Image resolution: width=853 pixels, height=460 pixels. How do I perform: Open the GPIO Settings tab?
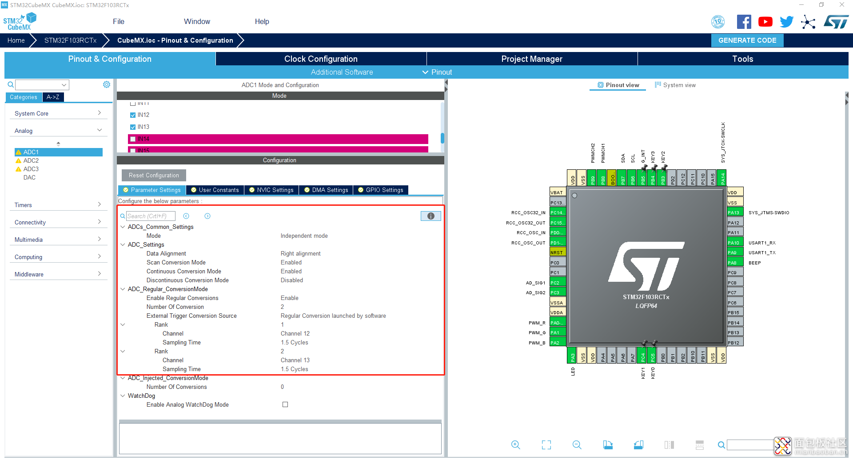(381, 190)
